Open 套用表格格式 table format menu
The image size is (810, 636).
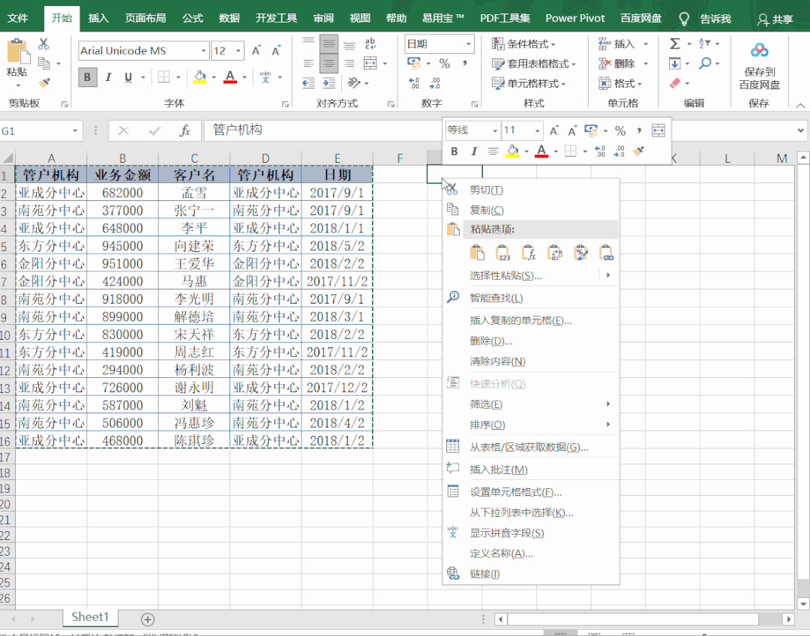(x=534, y=64)
